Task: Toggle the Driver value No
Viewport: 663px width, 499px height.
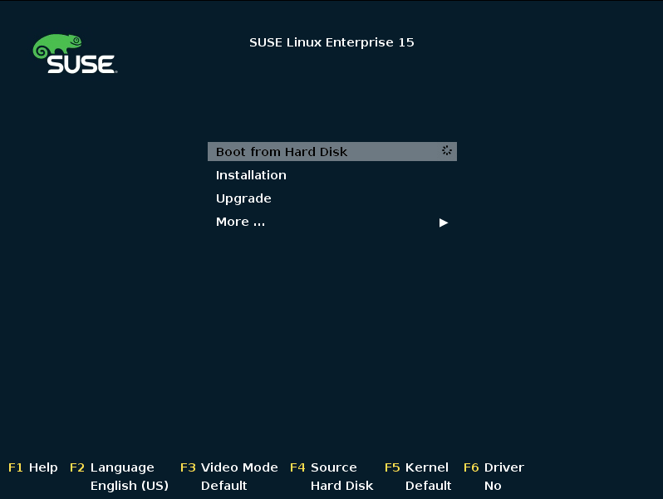Action: (493, 486)
